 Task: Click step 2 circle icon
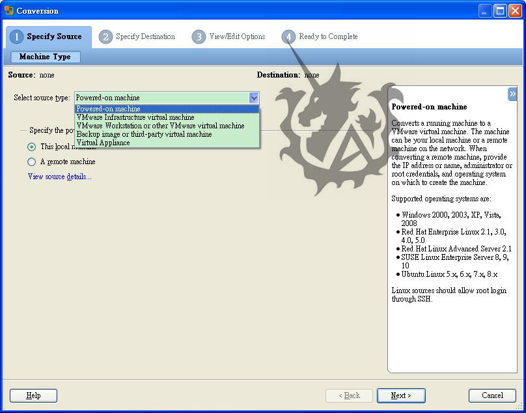coord(105,37)
